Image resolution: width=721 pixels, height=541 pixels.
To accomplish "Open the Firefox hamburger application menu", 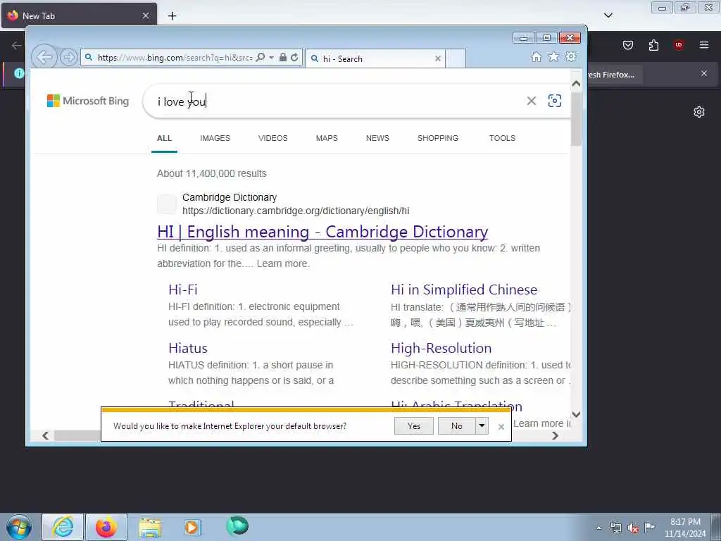I will [703, 45].
